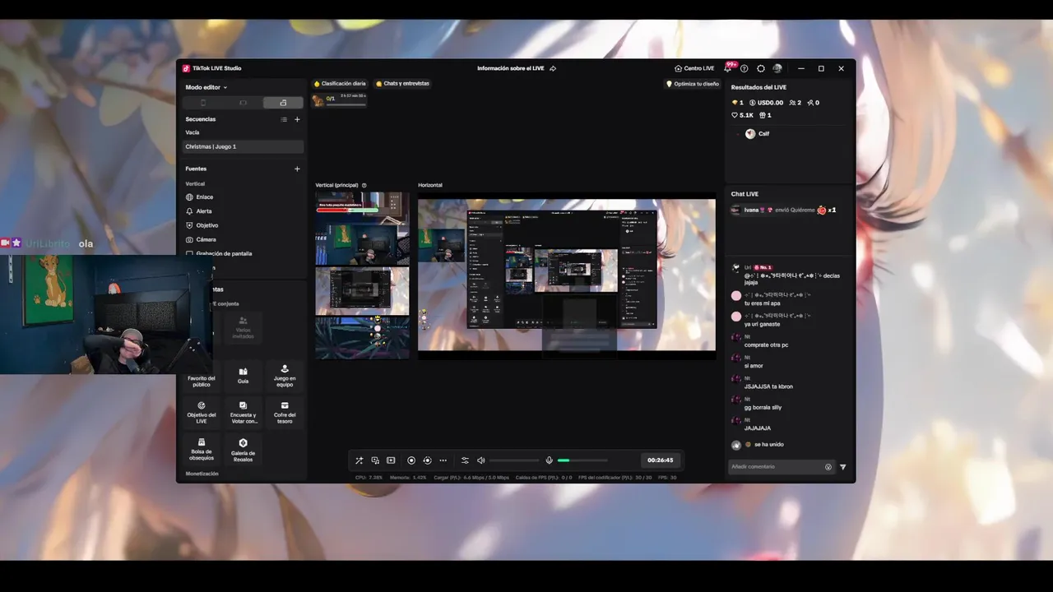1053x592 pixels.
Task: Click the magic wand effects icon
Action: (359, 460)
